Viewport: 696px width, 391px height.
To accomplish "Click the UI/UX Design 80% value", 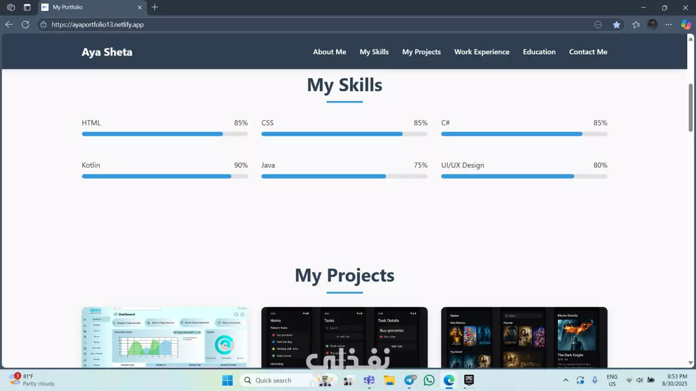I will tap(600, 165).
